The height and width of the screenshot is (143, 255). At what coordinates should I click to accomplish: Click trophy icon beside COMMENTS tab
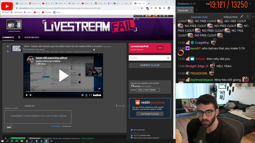pyautogui.click(x=19, y=37)
